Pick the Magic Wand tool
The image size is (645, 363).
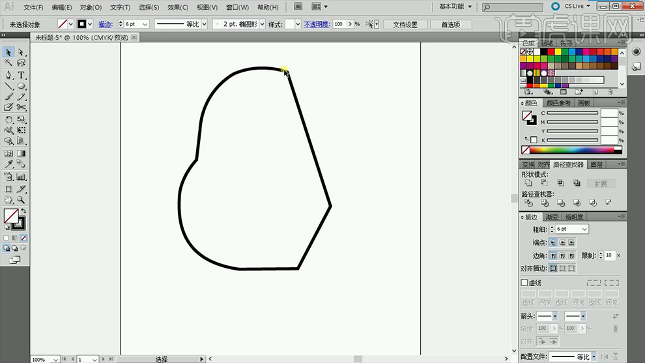coord(8,63)
